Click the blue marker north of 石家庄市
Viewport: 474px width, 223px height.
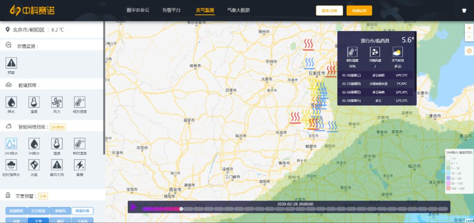[x=309, y=64]
